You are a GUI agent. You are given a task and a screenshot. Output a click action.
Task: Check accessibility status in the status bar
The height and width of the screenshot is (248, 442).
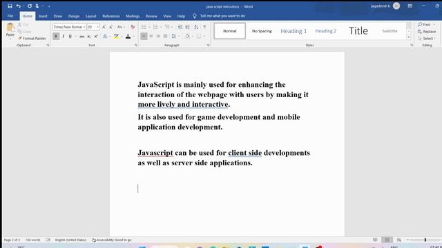(x=112, y=240)
